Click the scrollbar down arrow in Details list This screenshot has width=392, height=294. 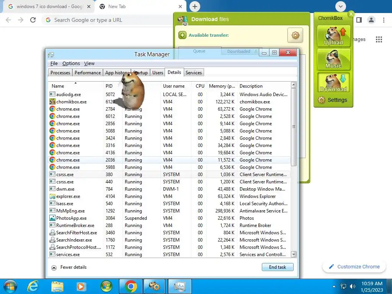pyautogui.click(x=294, y=254)
